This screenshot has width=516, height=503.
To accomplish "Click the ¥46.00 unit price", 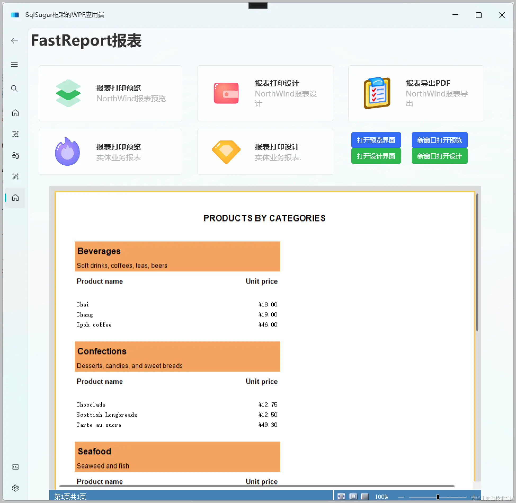I will tap(268, 324).
